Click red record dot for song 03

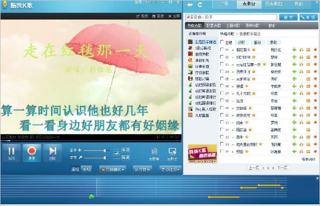[315, 64]
